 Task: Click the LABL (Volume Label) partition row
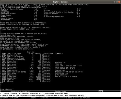click(26, 55)
